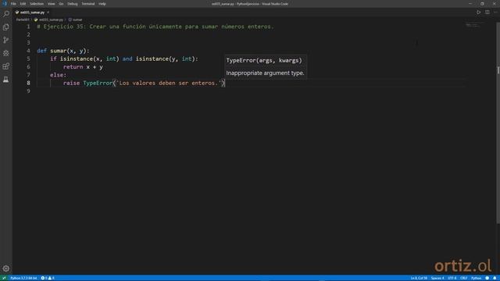Open editor More Actions ellipsis
Screen dimensions: 500x281
click(495, 12)
